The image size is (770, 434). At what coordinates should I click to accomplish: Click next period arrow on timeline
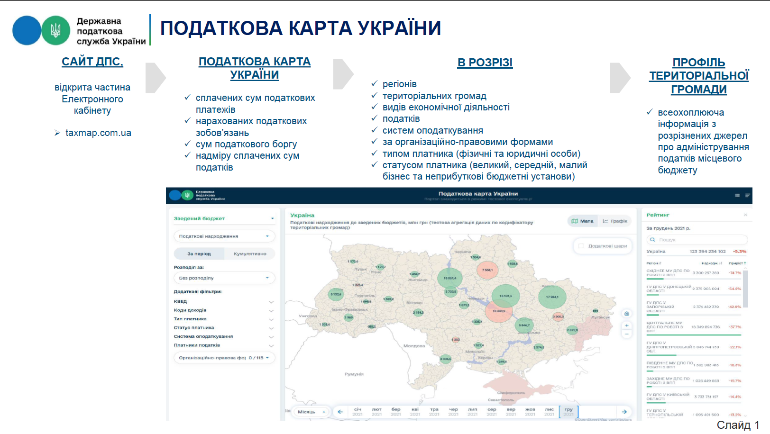(624, 412)
